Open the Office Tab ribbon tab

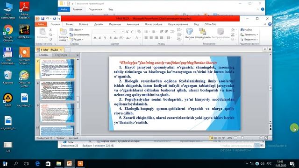[x=210, y=24]
